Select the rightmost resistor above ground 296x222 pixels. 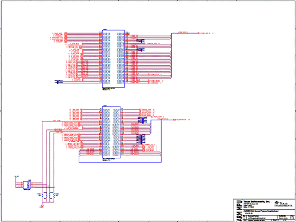pos(54,196)
